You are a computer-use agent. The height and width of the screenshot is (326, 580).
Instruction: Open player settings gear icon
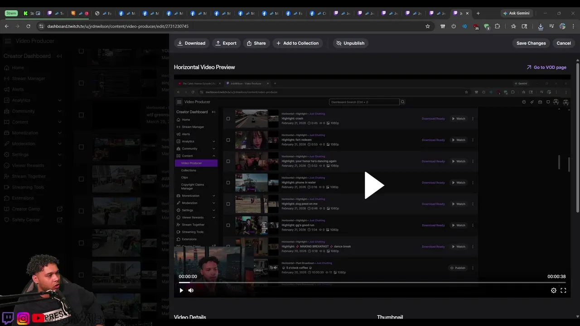tap(554, 290)
